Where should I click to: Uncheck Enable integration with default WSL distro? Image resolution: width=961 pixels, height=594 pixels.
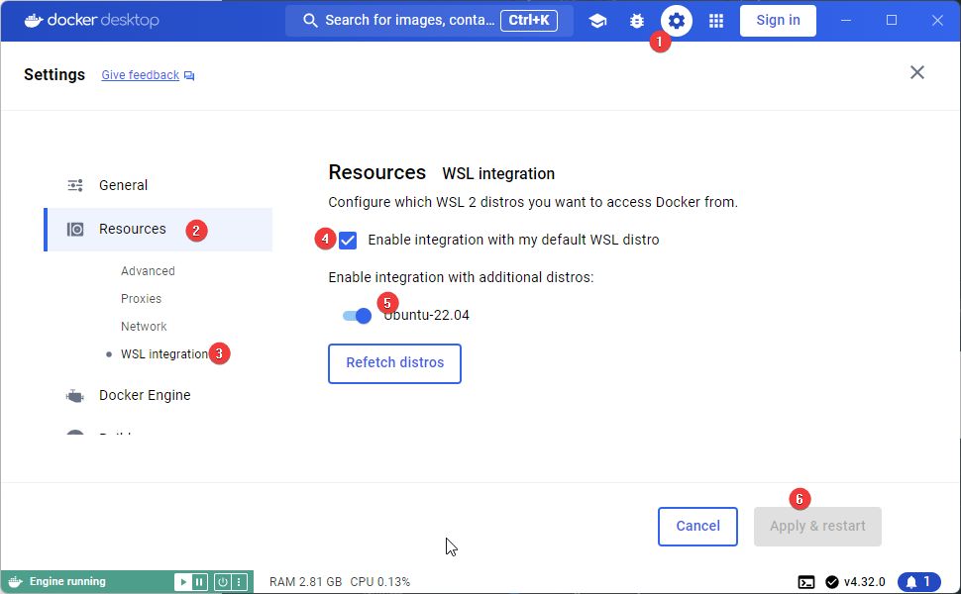pyautogui.click(x=348, y=240)
